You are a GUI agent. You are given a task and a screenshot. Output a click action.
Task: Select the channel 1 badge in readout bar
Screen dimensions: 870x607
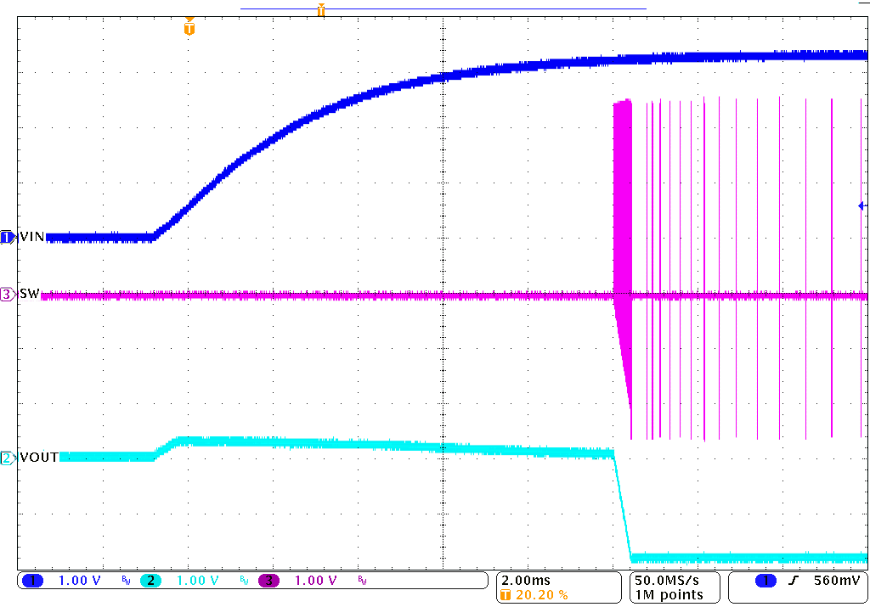[33, 581]
